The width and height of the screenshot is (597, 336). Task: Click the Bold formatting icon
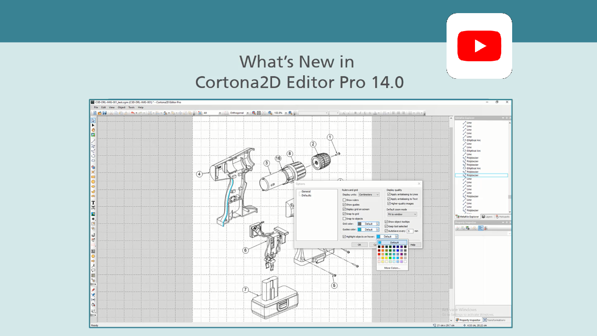355,113
